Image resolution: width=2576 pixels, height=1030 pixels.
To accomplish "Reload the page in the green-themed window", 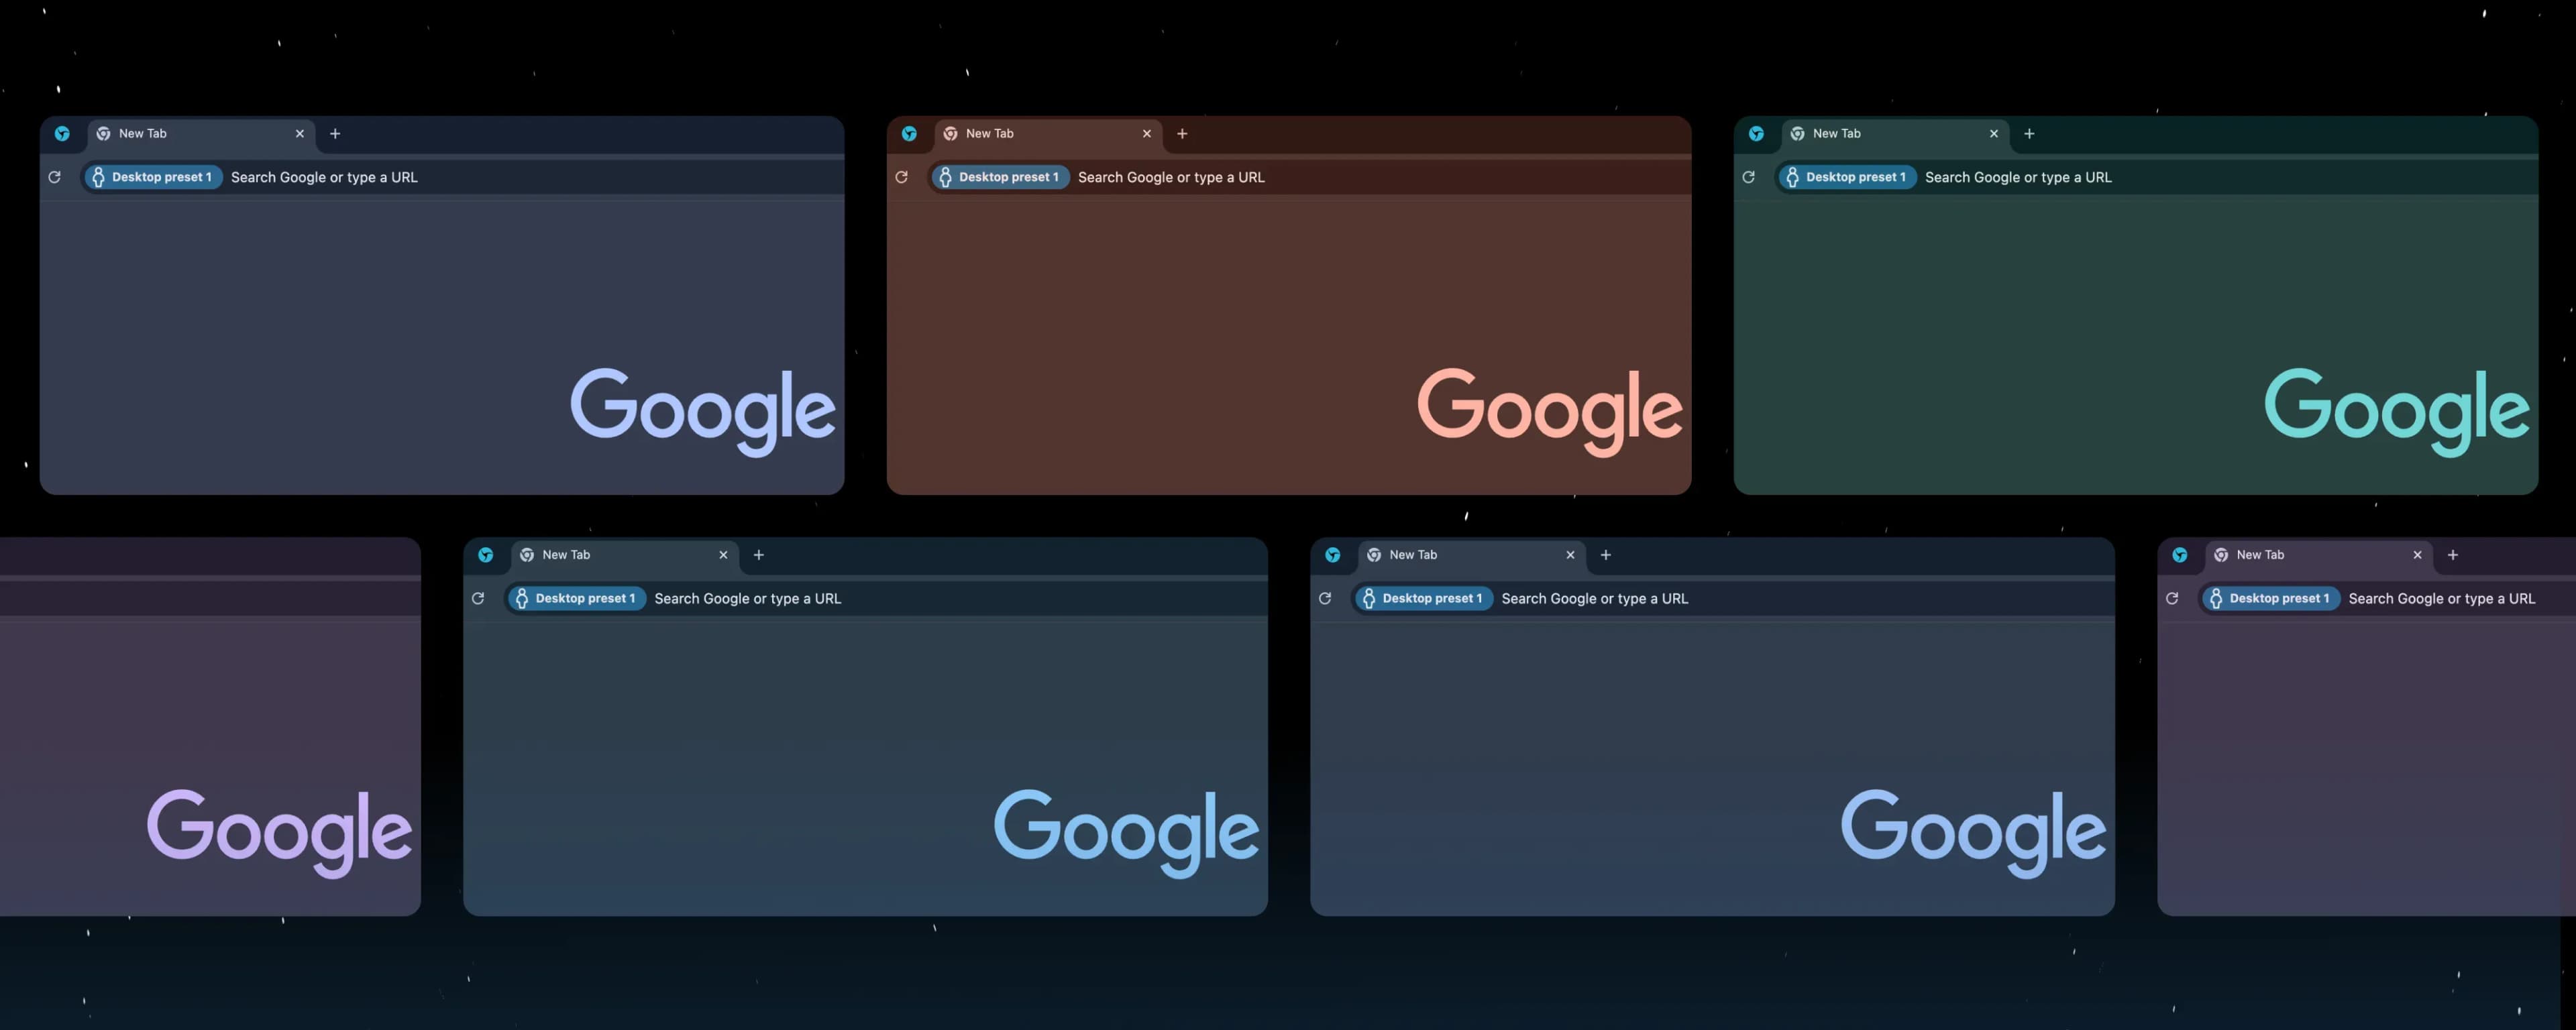I will coord(1748,177).
